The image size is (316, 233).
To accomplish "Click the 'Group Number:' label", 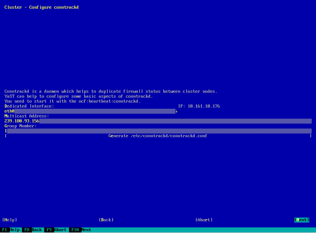I will point(20,126).
